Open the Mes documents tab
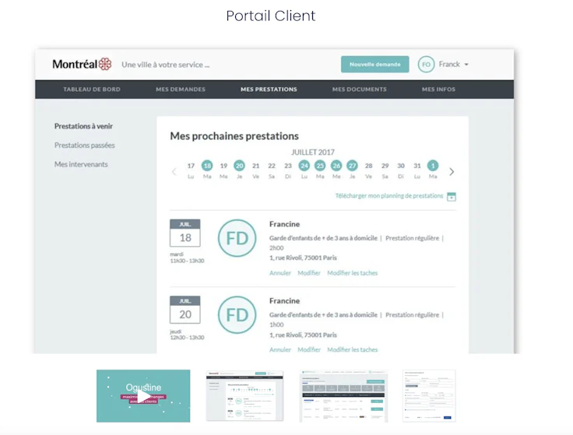 pos(359,89)
